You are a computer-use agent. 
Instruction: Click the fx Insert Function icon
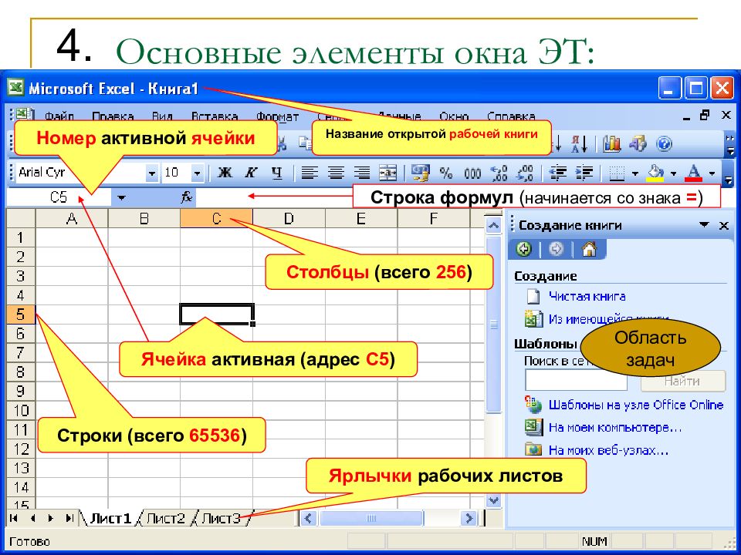[x=187, y=197]
